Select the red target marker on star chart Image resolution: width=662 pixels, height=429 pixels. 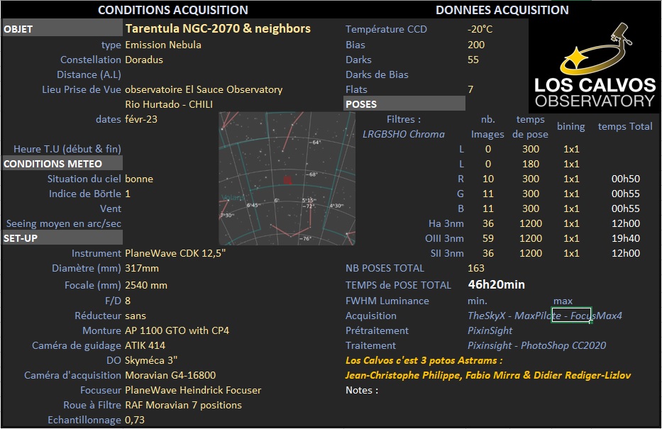point(287,181)
